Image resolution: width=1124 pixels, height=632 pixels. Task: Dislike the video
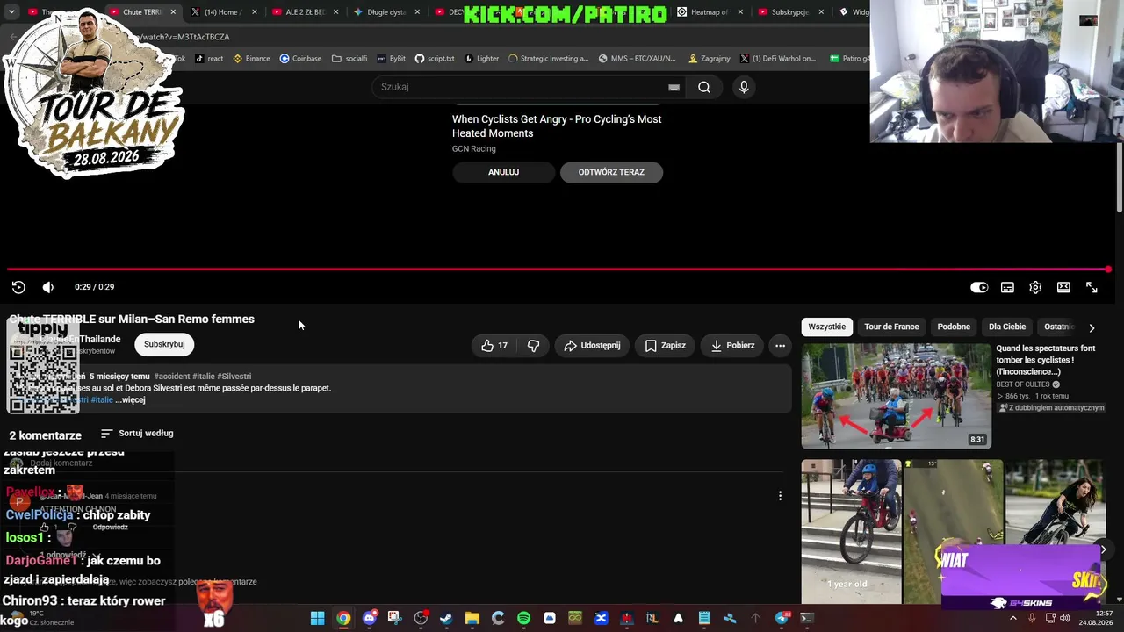pos(533,346)
